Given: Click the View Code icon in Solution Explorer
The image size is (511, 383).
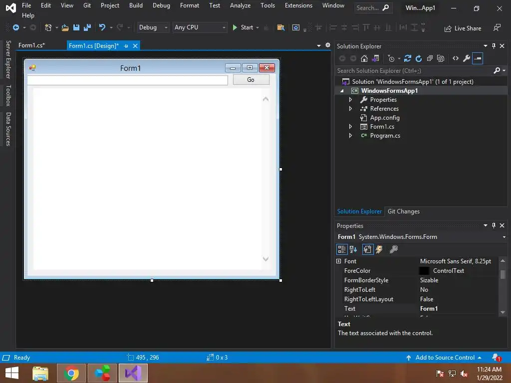Looking at the screenshot, I should tap(456, 59).
